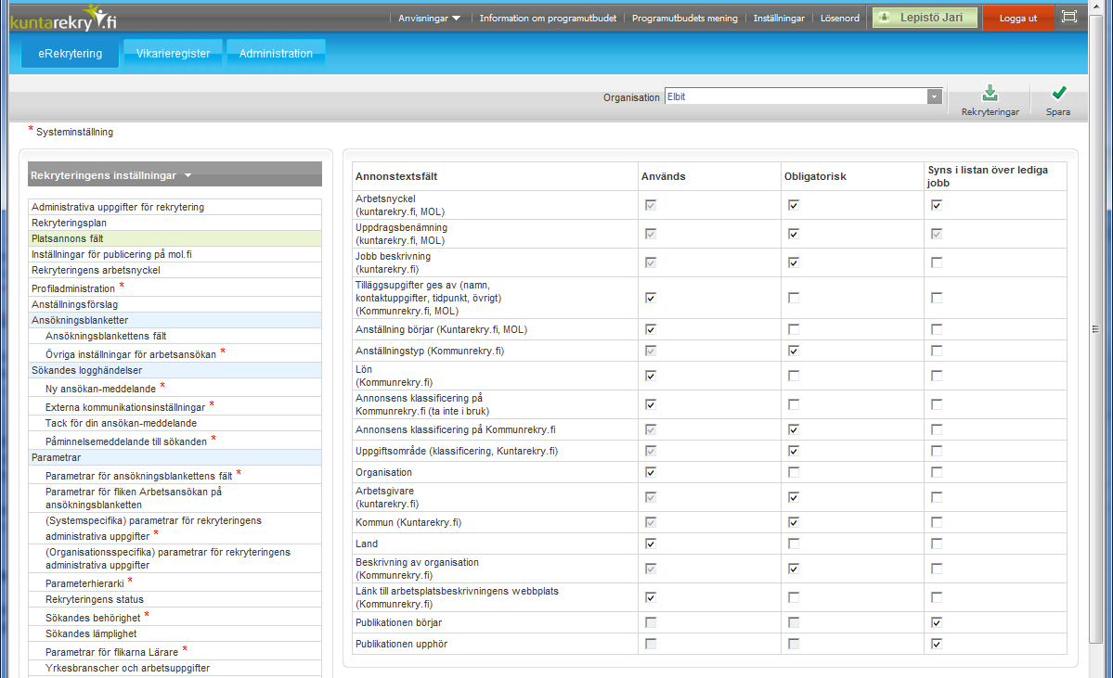Click the Rekryteringar download icon
This screenshot has height=678, width=1113.
tap(990, 93)
